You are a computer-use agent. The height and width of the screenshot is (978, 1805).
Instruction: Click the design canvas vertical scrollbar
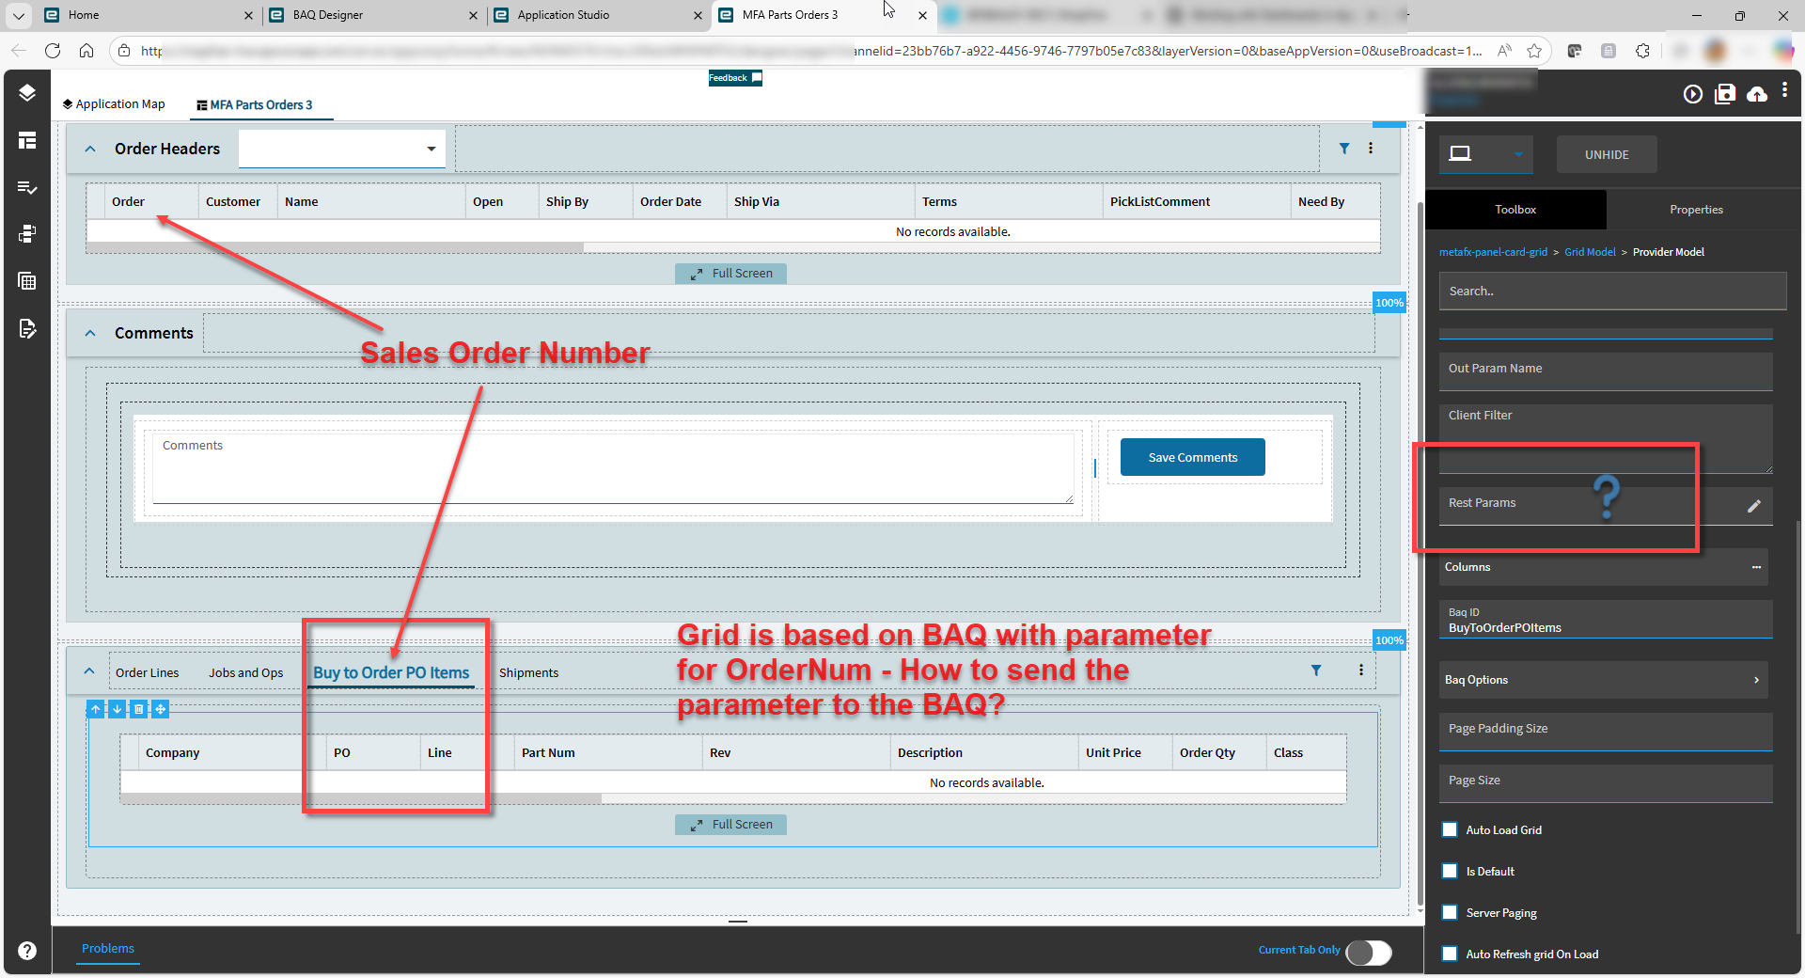click(x=1420, y=555)
